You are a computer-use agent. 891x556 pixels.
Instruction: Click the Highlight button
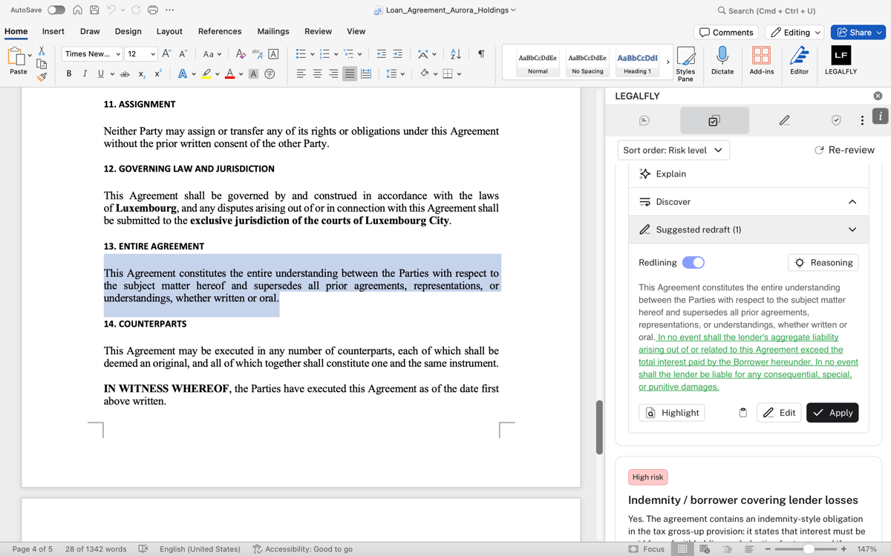pos(672,413)
